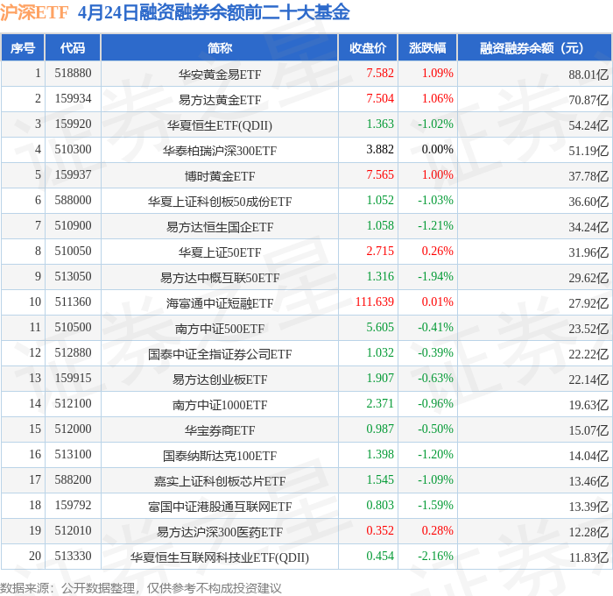
Task: Select fund name 华夏恒生ETF(QDII)
Action: 220,125
